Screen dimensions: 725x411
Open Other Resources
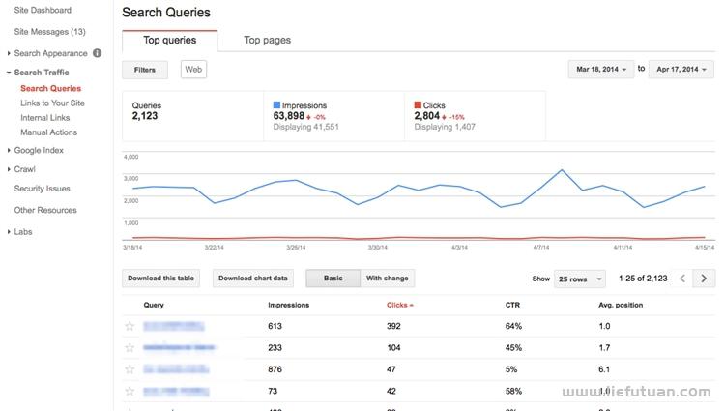(45, 210)
